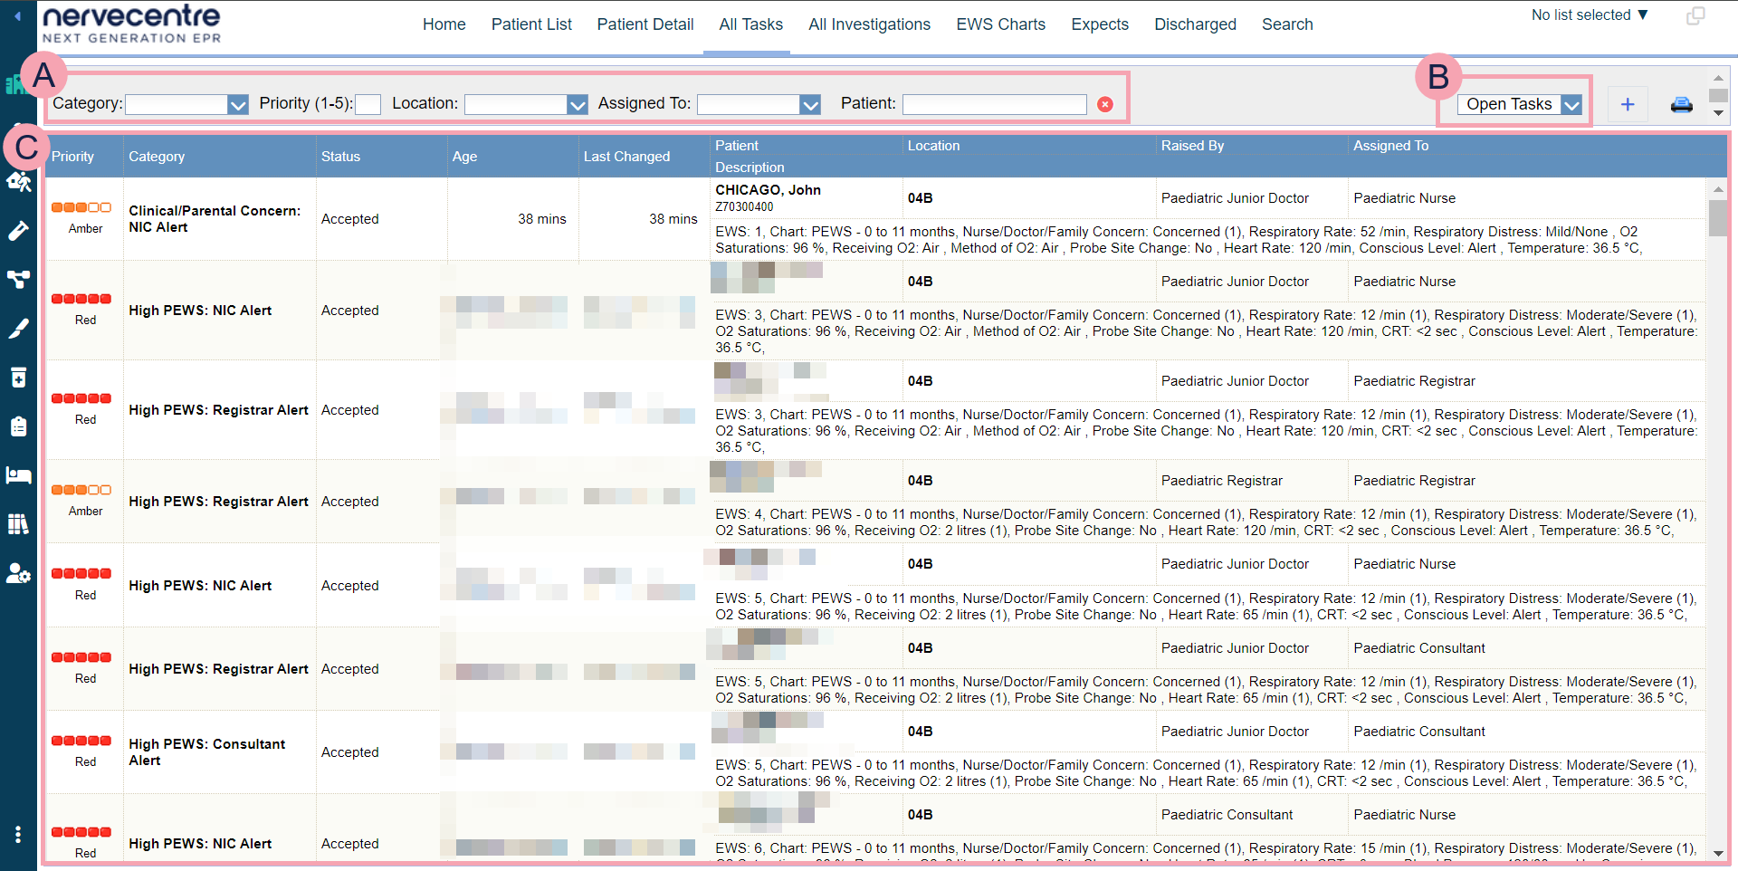Click the user settings sidebar icon
1738x871 pixels.
[x=18, y=573]
